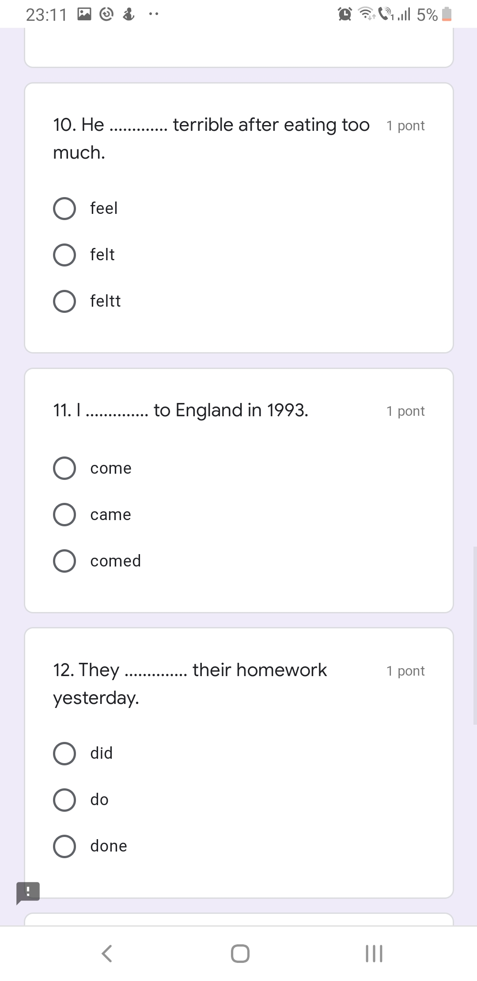Pick the 'feltt' answer option
The width and height of the screenshot is (477, 981).
pyautogui.click(x=64, y=301)
